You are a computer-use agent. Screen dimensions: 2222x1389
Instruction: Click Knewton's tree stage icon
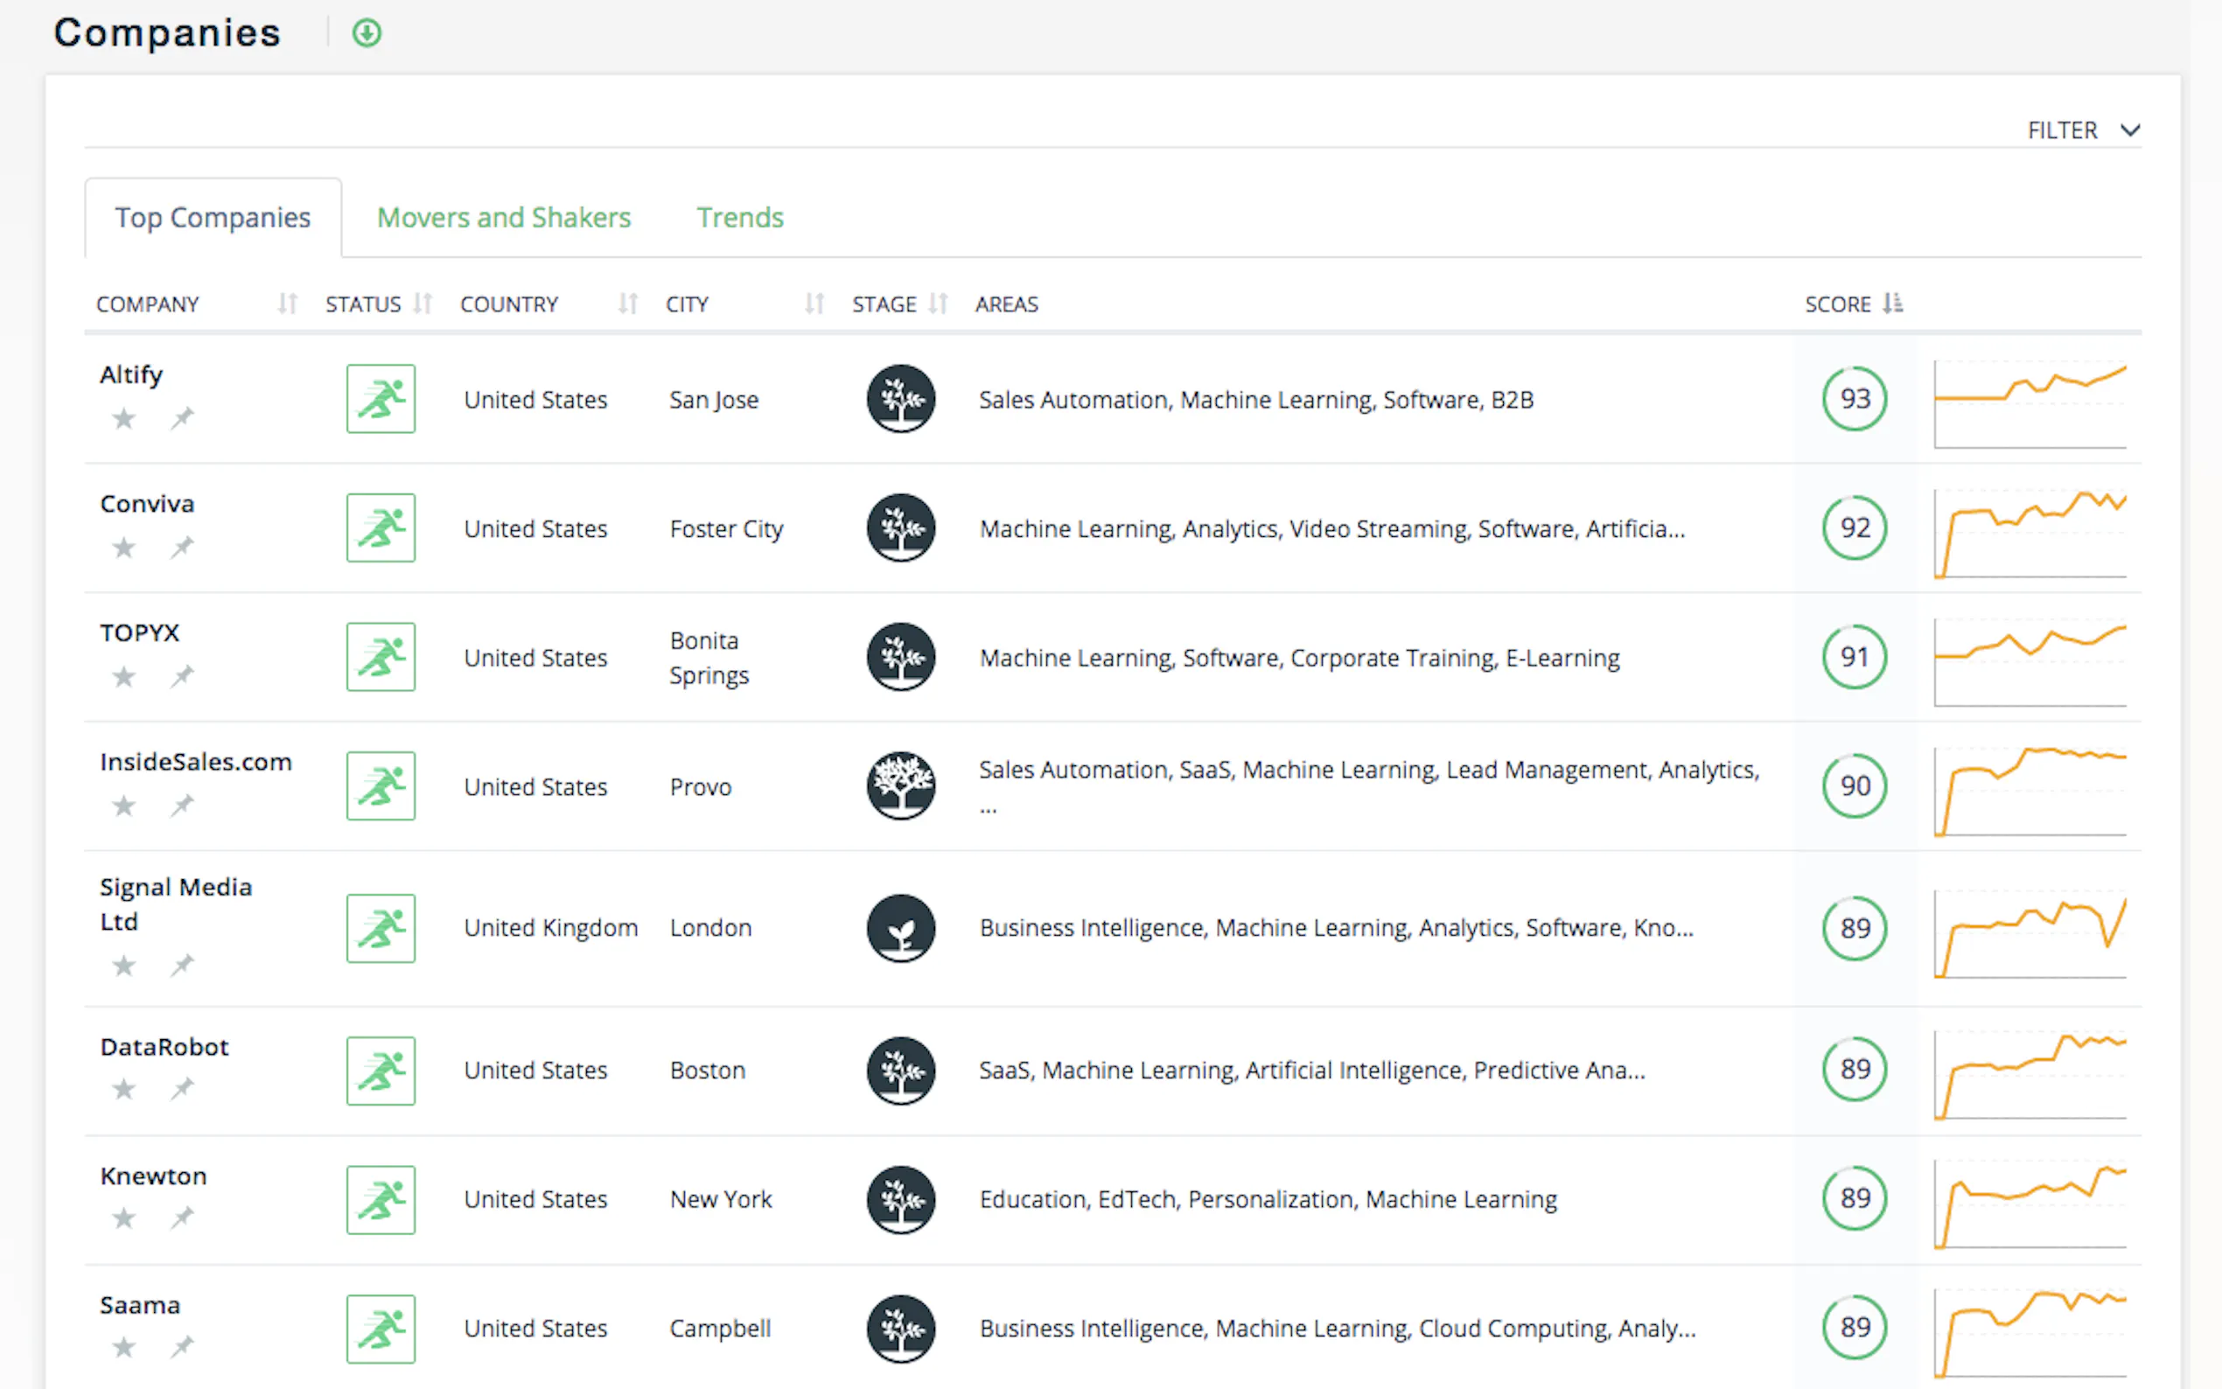tap(901, 1200)
